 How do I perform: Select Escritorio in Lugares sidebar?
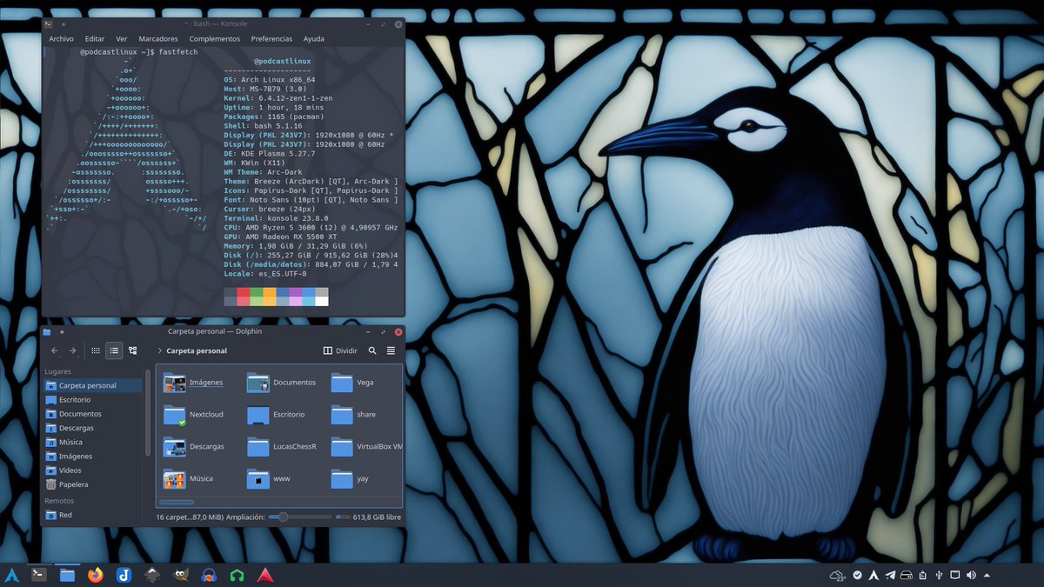tap(92, 399)
